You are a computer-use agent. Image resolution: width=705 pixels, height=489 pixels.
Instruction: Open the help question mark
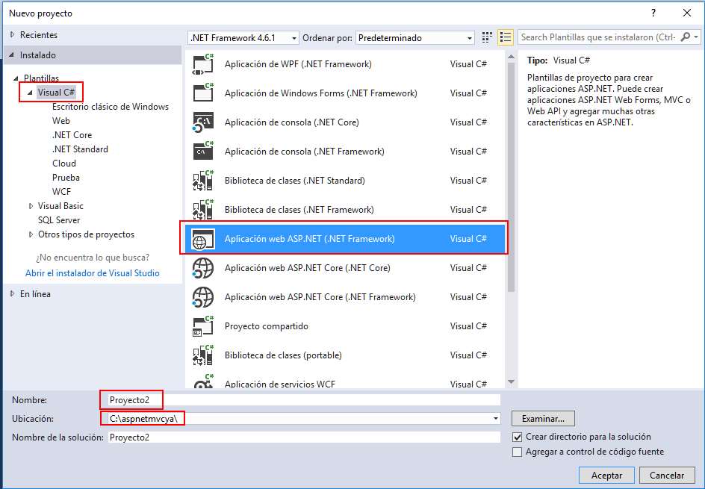click(653, 13)
